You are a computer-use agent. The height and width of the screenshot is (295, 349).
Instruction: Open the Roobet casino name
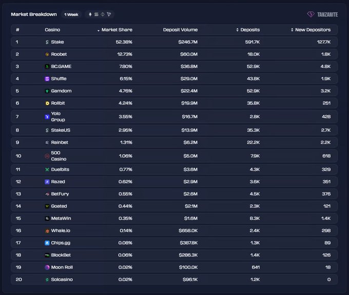[x=59, y=54]
